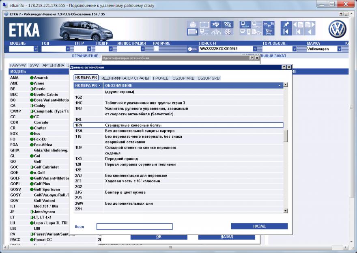The image size is (357, 253).
Task: Select the SVW tab in main window
Action: 34,65
